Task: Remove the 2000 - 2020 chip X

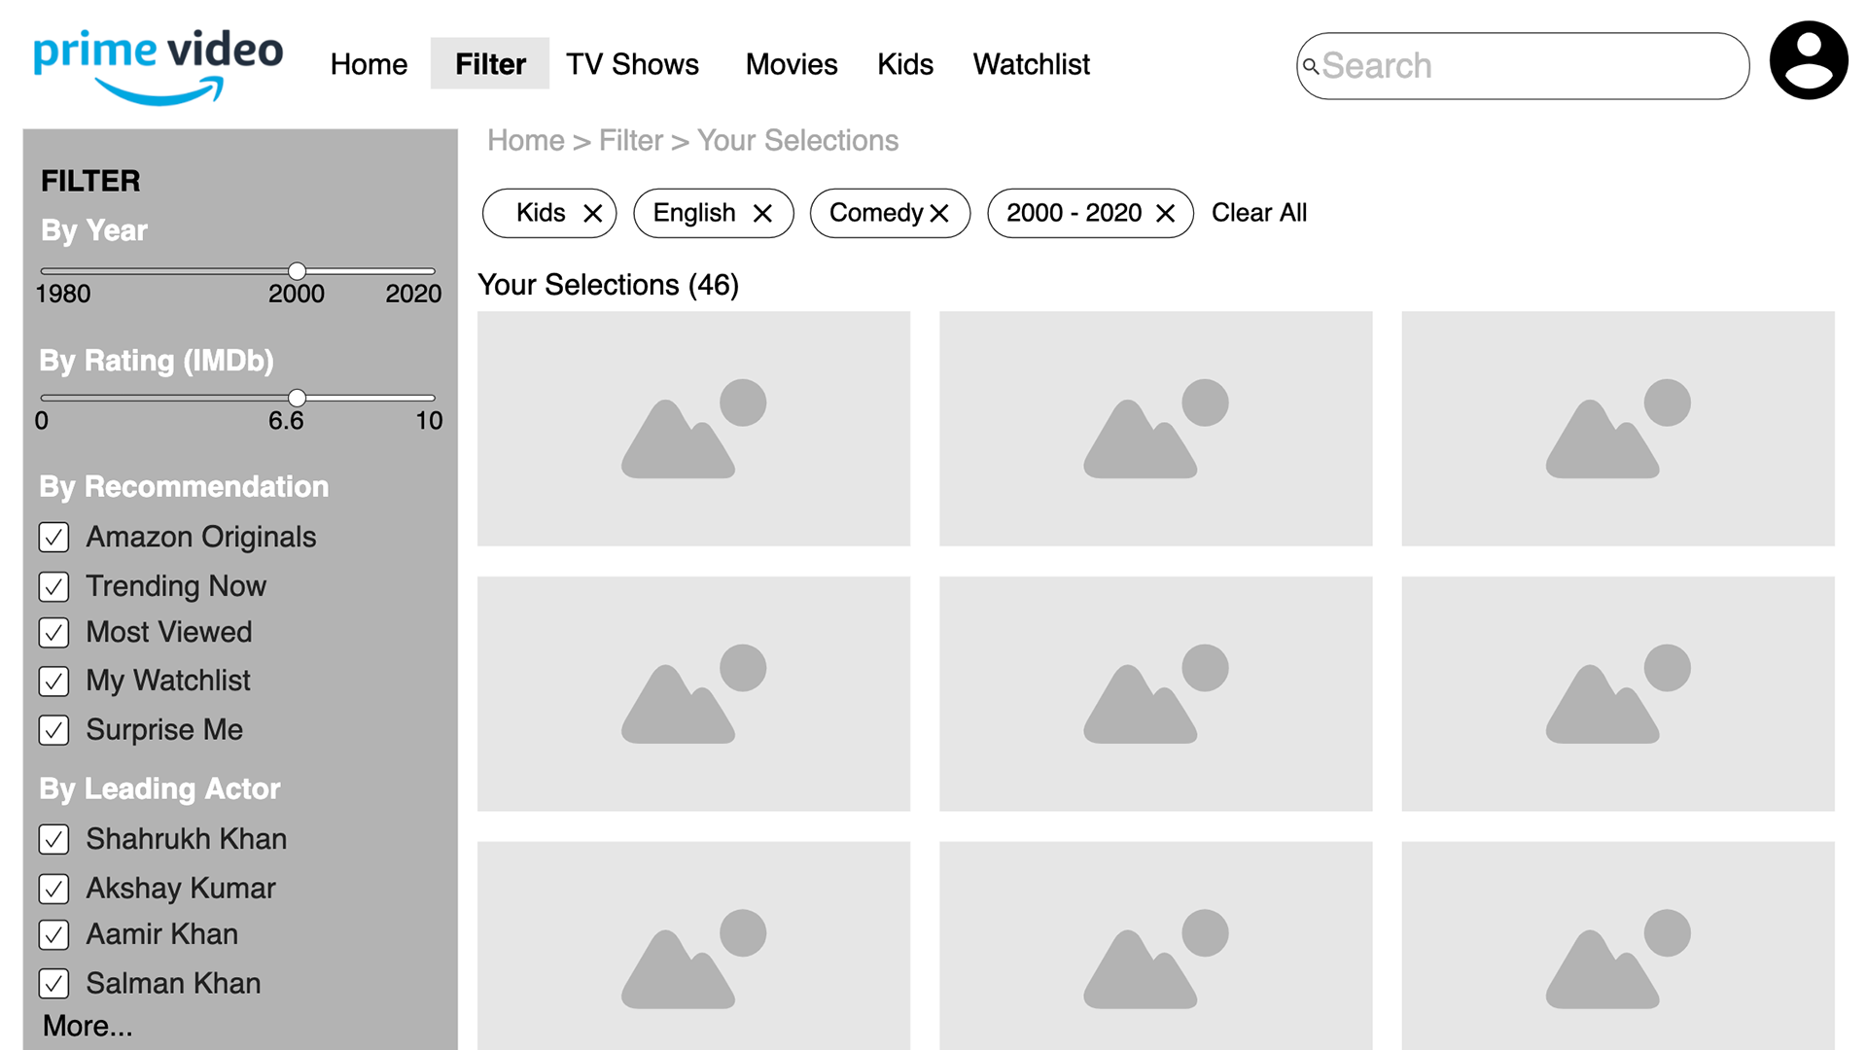Action: click(1165, 213)
